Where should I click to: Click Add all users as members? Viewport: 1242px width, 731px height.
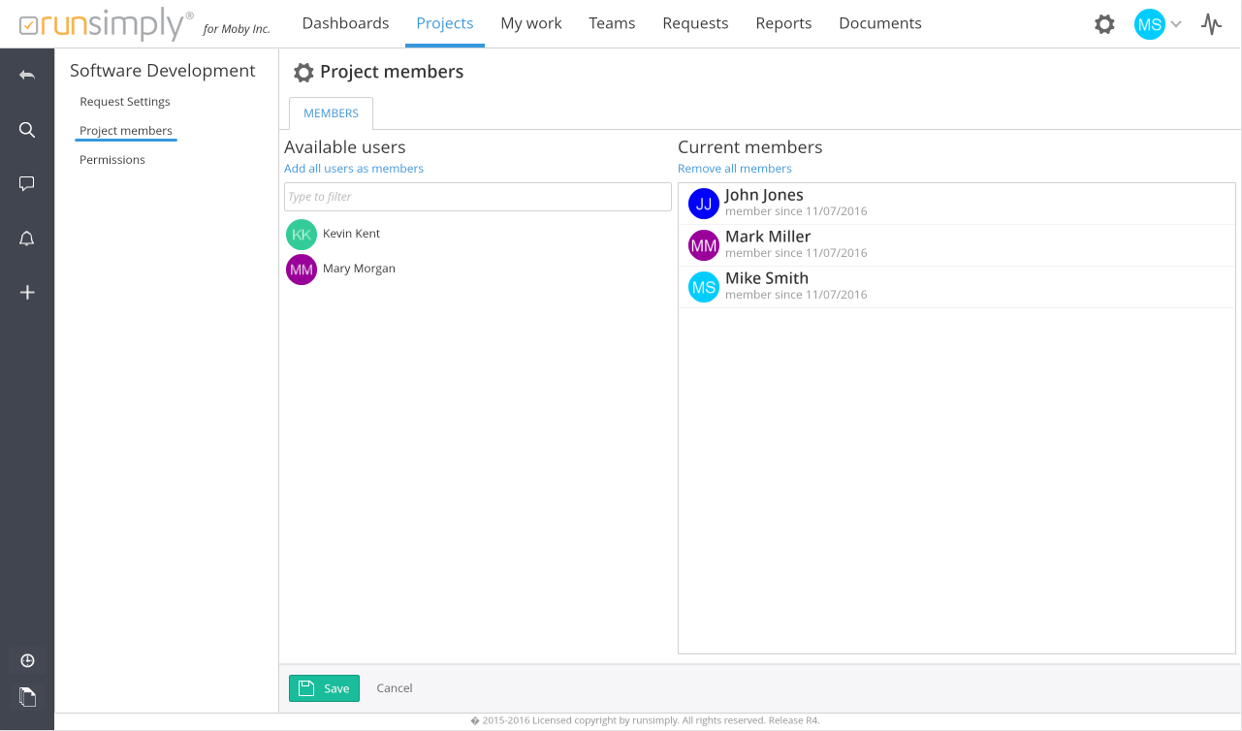pos(354,169)
